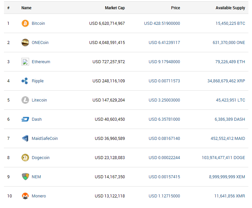Select price USD 6.35781000
The image size is (252, 208).
(x=164, y=119)
